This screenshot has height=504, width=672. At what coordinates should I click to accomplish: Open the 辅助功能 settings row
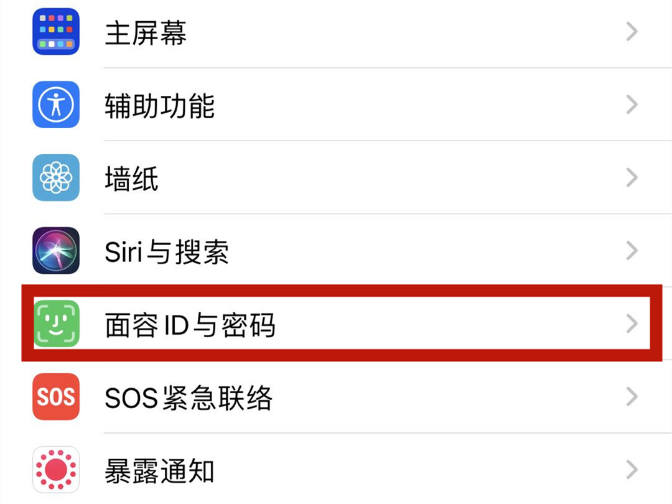pyautogui.click(x=336, y=105)
